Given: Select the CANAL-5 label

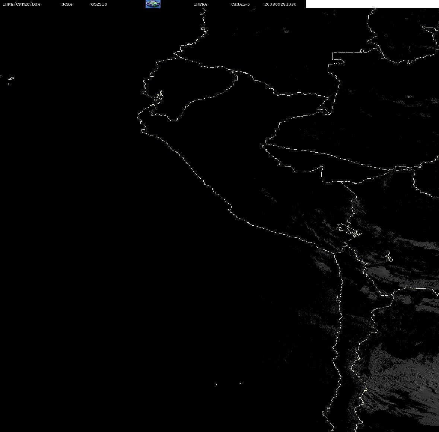Looking at the screenshot, I should click(241, 4).
